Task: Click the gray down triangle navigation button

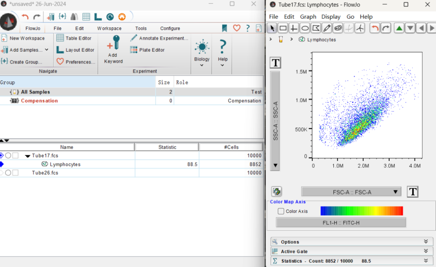Action: click(x=410, y=28)
